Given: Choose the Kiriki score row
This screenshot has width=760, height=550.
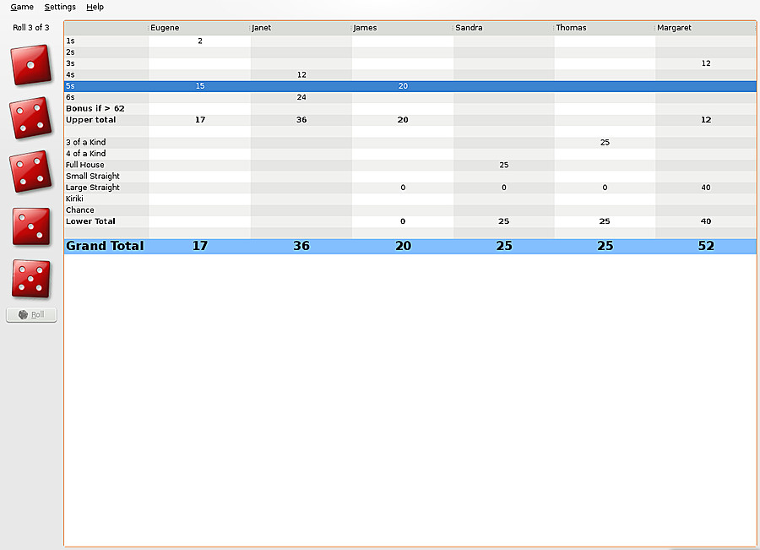Looking at the screenshot, I should [x=106, y=199].
